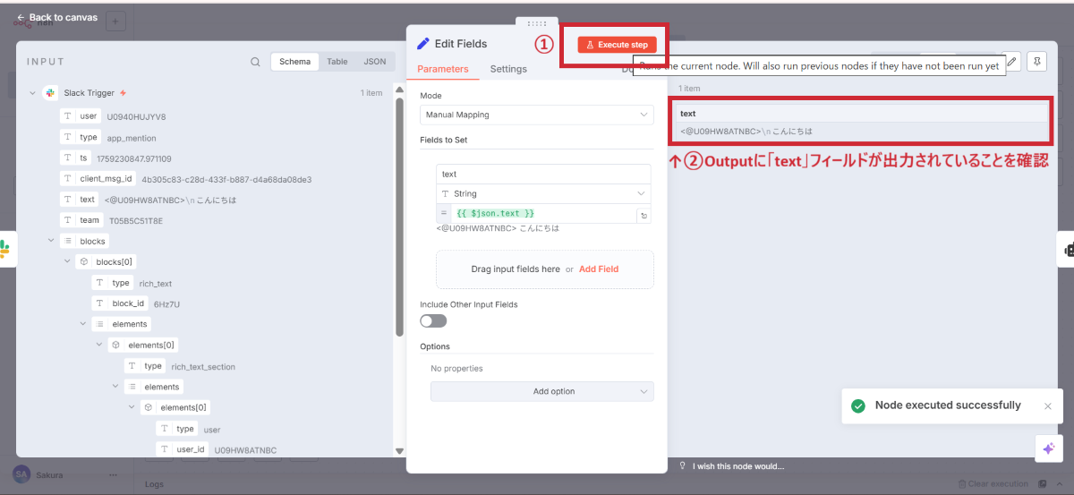Viewport: 1074px width, 495px height.
Task: Click the Edit Fields pencil node icon
Action: 423,43
